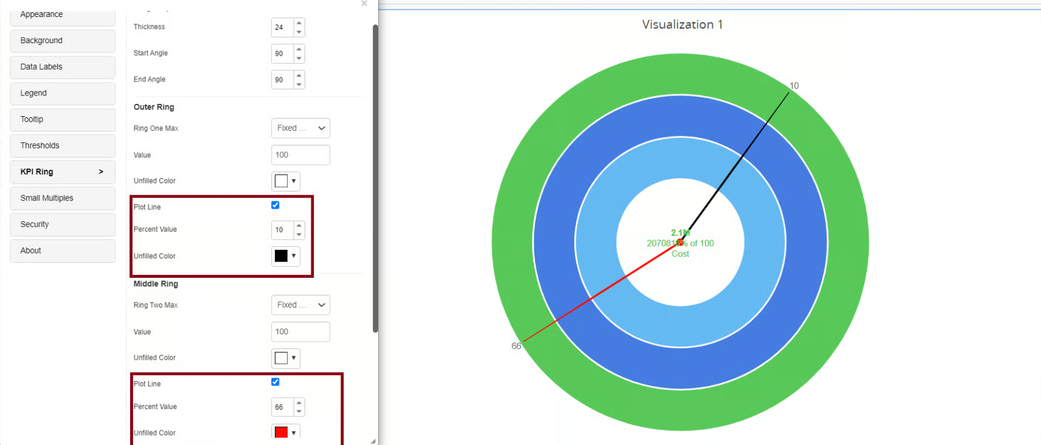The image size is (1041, 445).
Task: Increase End Angle with up arrow
Action: 299,75
